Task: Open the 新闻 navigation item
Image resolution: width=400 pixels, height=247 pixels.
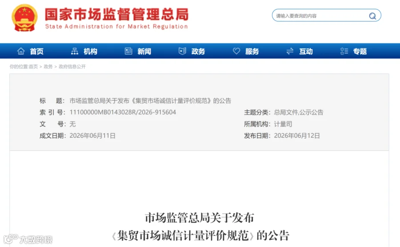Action: point(144,52)
